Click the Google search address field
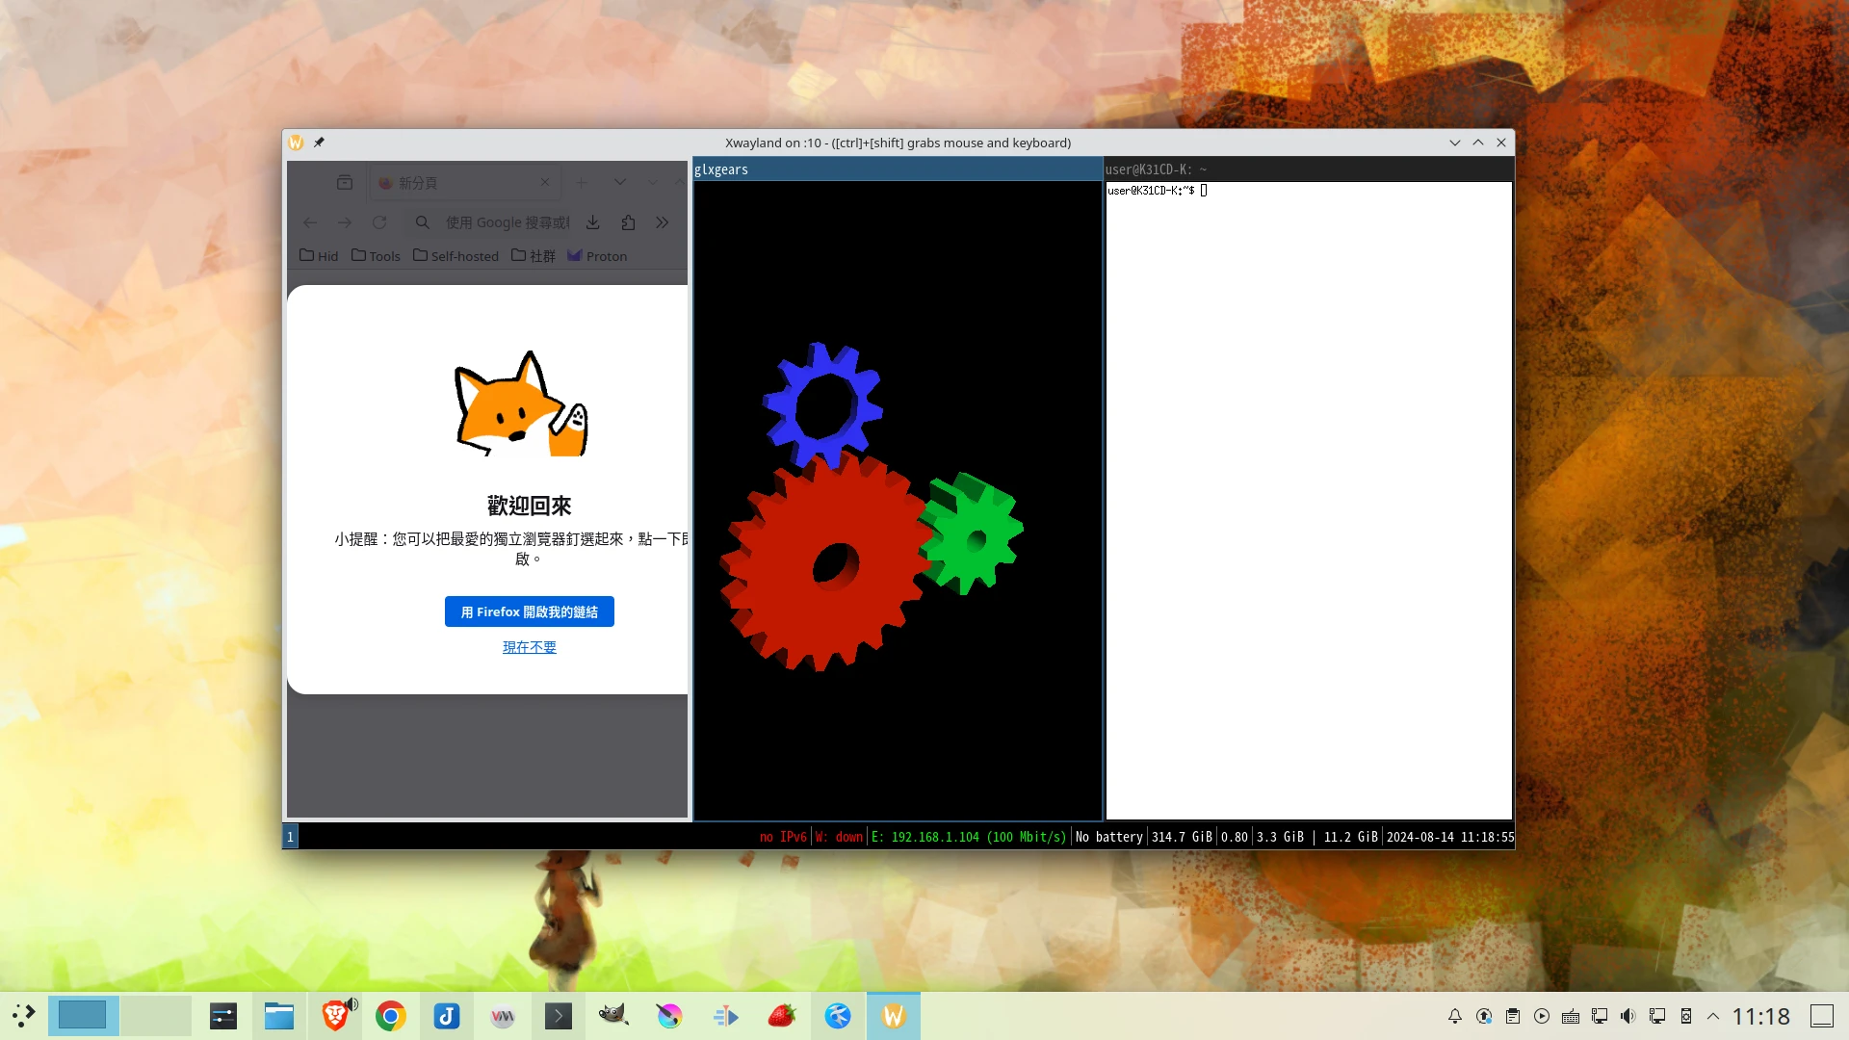The width and height of the screenshot is (1849, 1040). pos(506,222)
